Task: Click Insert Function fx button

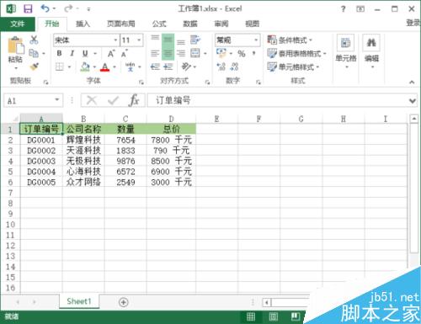Action: pyautogui.click(x=134, y=100)
